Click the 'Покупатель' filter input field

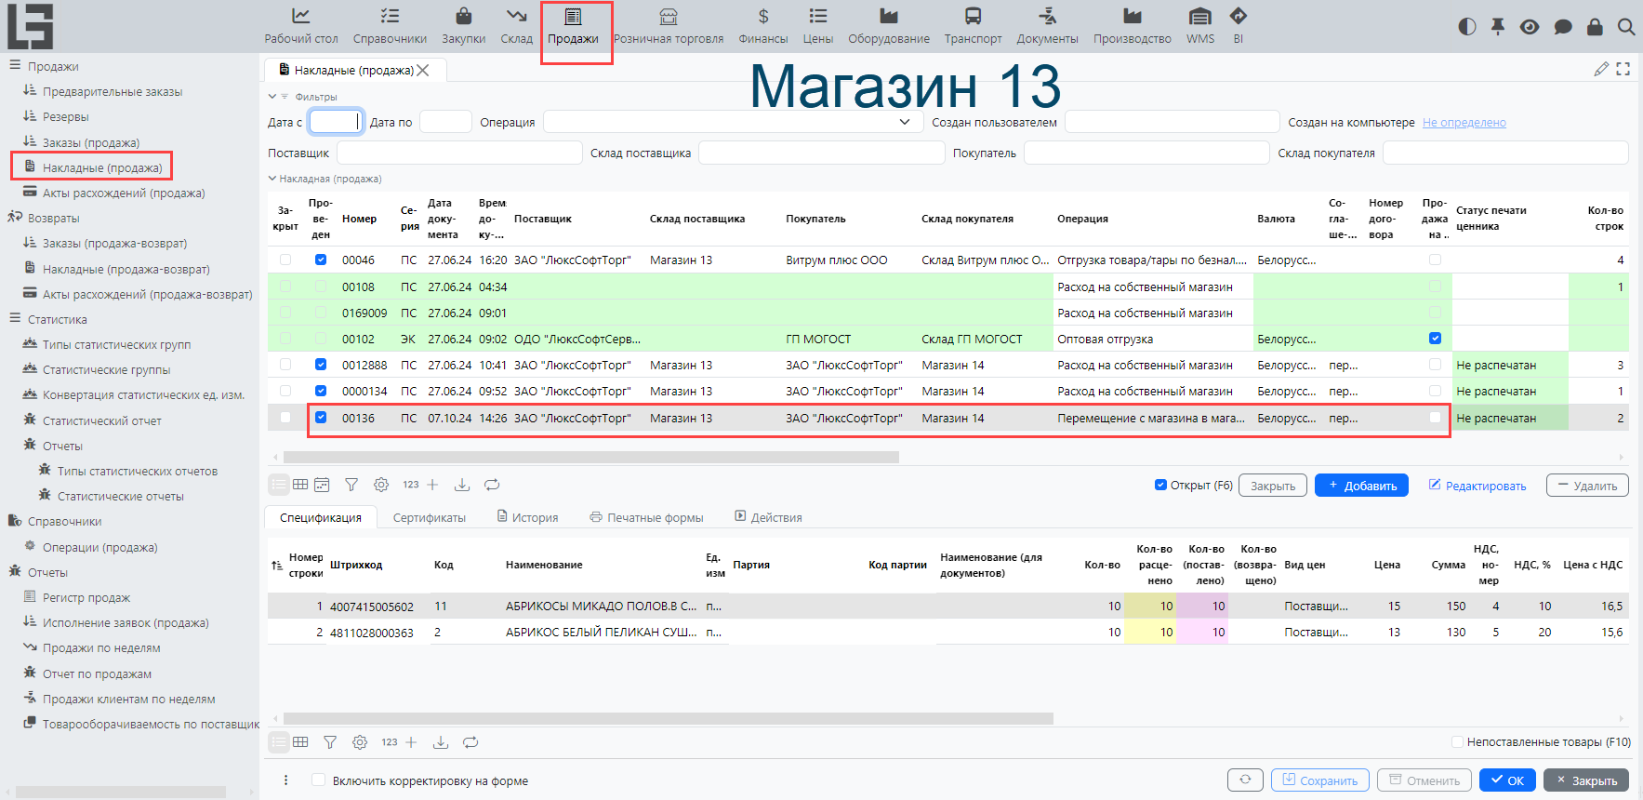point(1146,153)
